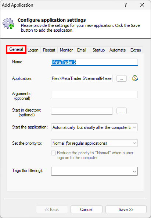151x218 pixels.
Task: Select the Email tab
Action: (x=82, y=50)
